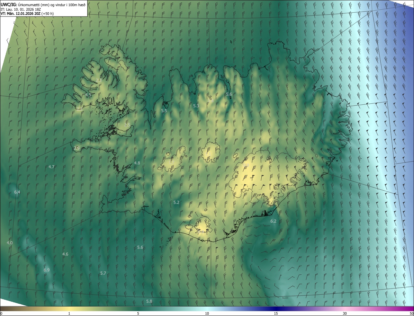Click the '4.5' value over the Westfjords

click(x=88, y=95)
